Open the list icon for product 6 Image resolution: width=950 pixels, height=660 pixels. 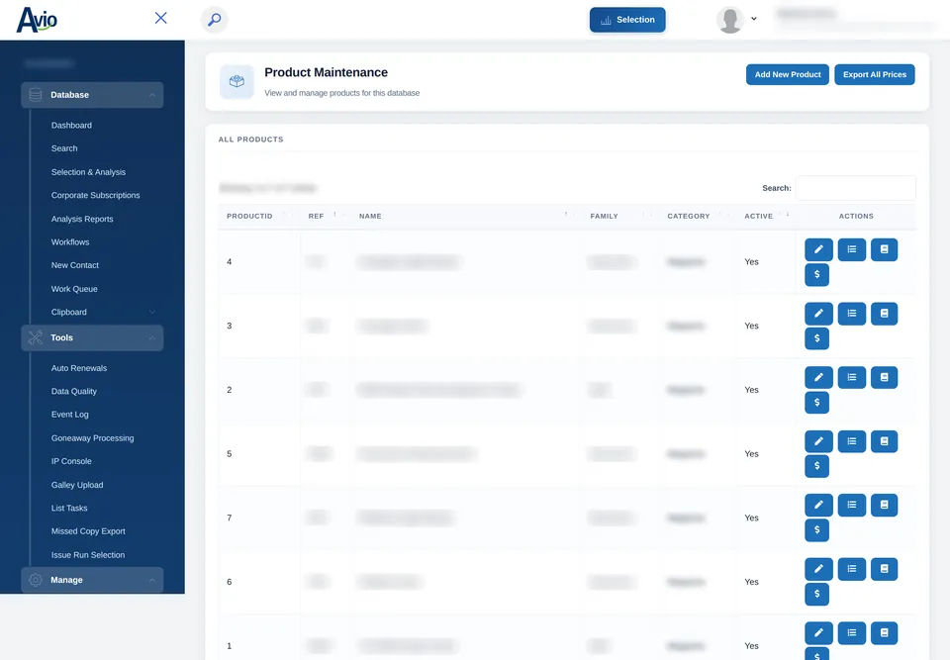coord(852,570)
